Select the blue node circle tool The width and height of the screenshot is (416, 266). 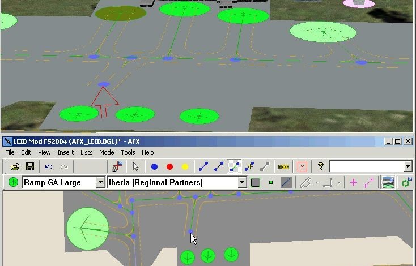point(154,167)
